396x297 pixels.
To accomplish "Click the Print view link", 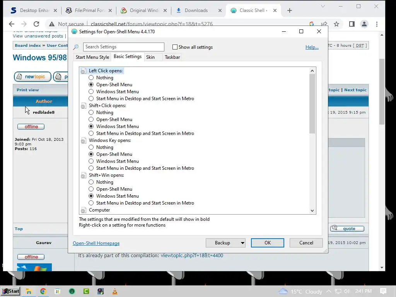I will [x=28, y=90].
